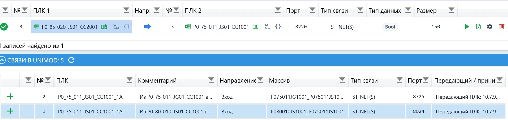Collapse the СВЯЗИ В UNIMOD section
The height and width of the screenshot is (120, 508).
[x=3, y=60]
